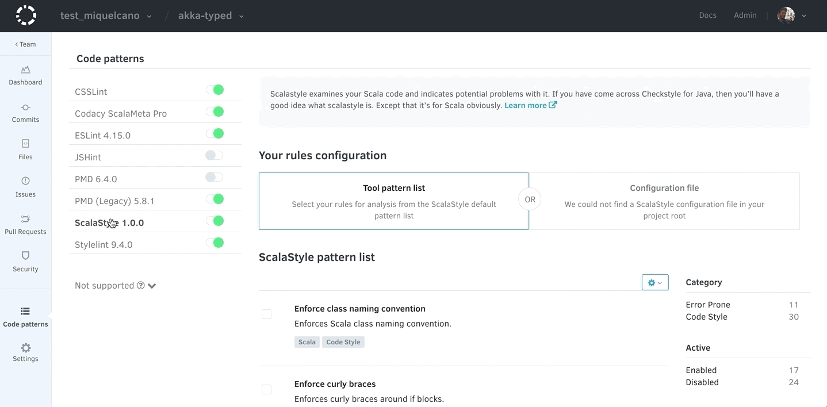Open the Settings gear icon
This screenshot has height=407, width=827.
coord(25,348)
